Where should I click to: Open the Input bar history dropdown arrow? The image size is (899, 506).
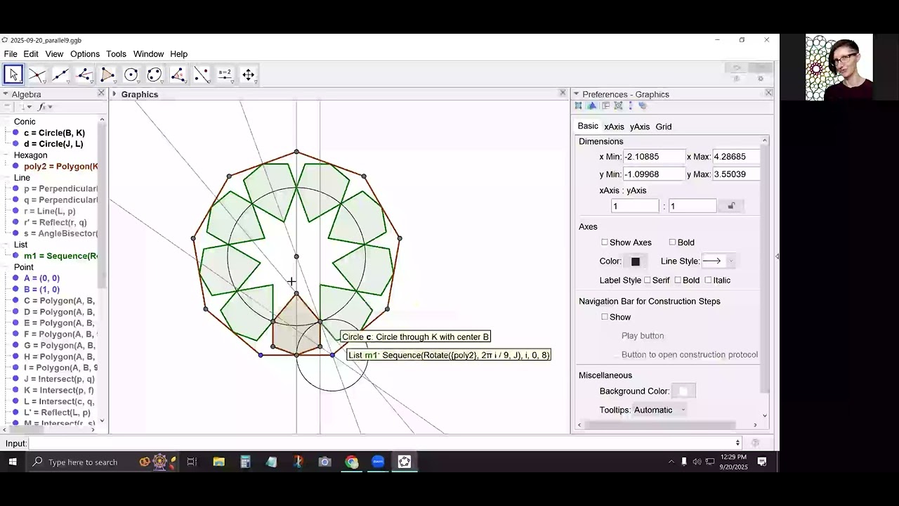[737, 443]
